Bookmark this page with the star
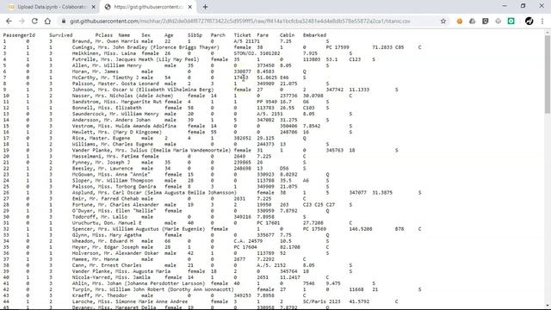The width and height of the screenshot is (551, 310). pos(443,21)
